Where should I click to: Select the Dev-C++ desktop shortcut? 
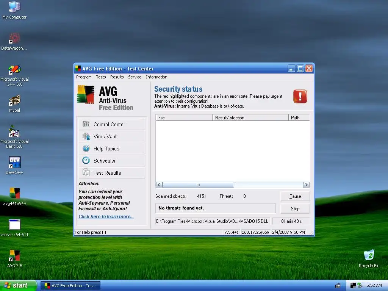[14, 165]
